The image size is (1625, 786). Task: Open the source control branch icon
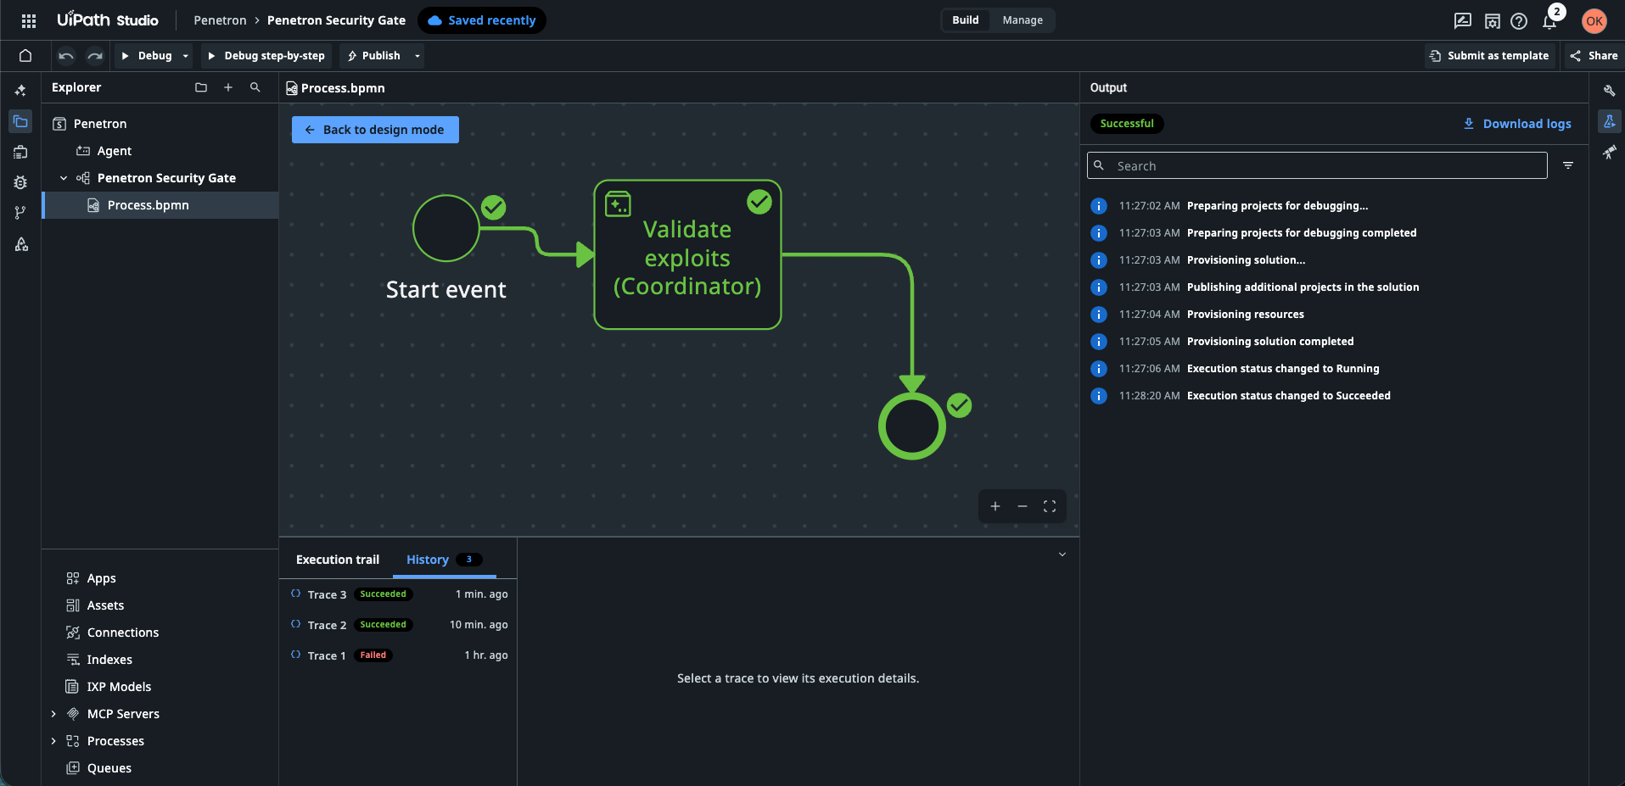(x=20, y=213)
